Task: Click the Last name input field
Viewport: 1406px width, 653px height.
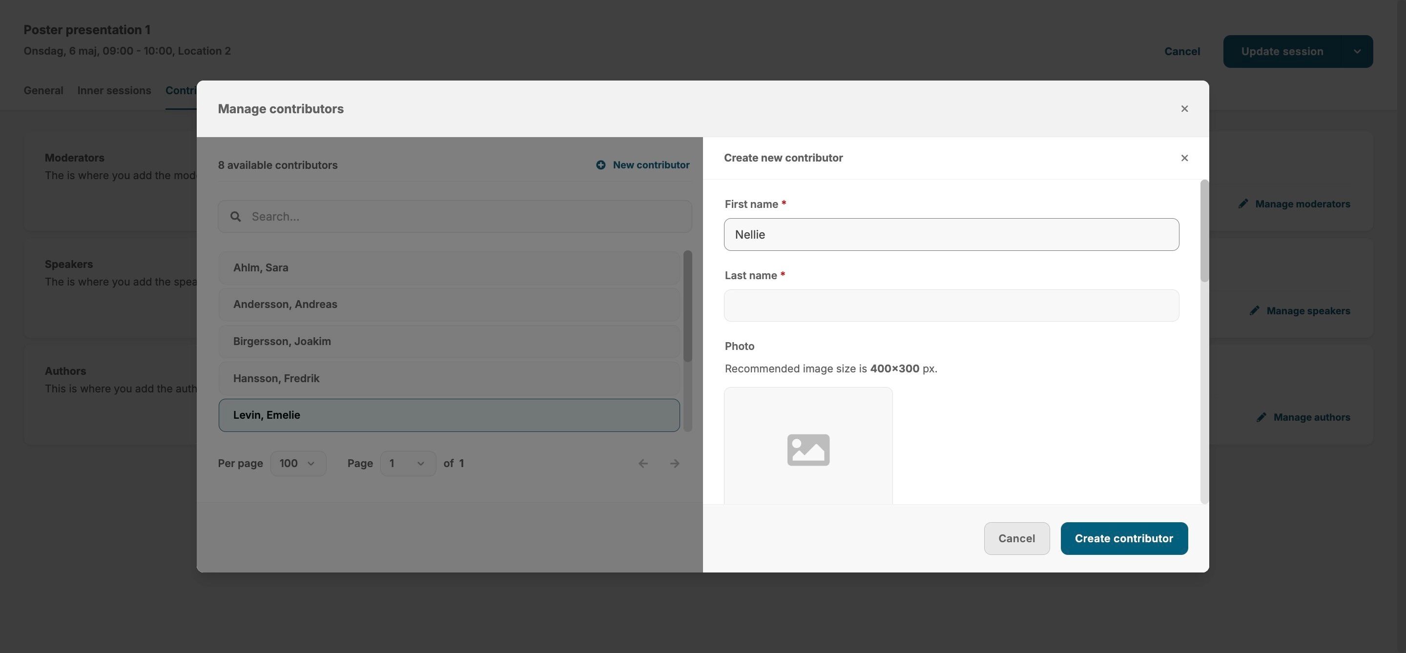Action: coord(951,306)
